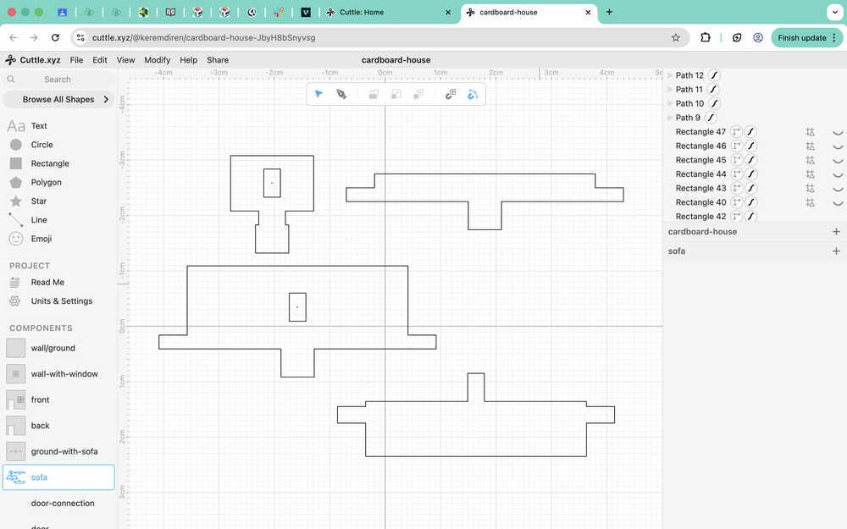
Task: Click the stroke icon next to Path 9
Action: click(x=711, y=118)
